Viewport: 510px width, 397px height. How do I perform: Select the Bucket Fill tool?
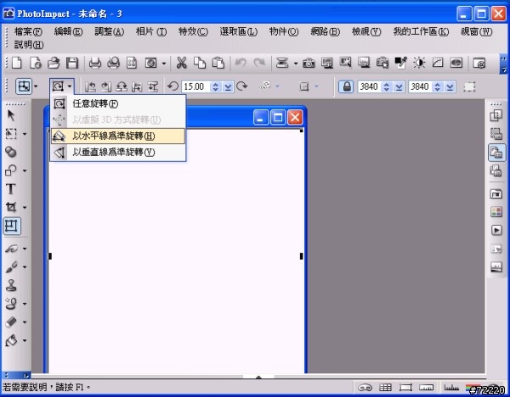[x=11, y=340]
